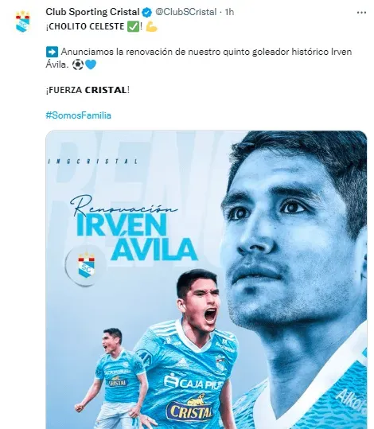Click the Club Sporting Cristal account name
The width and height of the screenshot is (374, 429).
(x=92, y=12)
